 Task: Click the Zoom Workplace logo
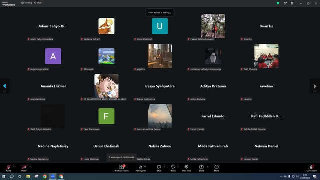(9, 3)
